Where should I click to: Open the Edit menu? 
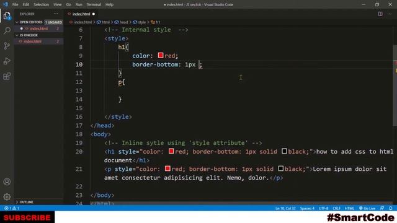(x=25, y=4)
